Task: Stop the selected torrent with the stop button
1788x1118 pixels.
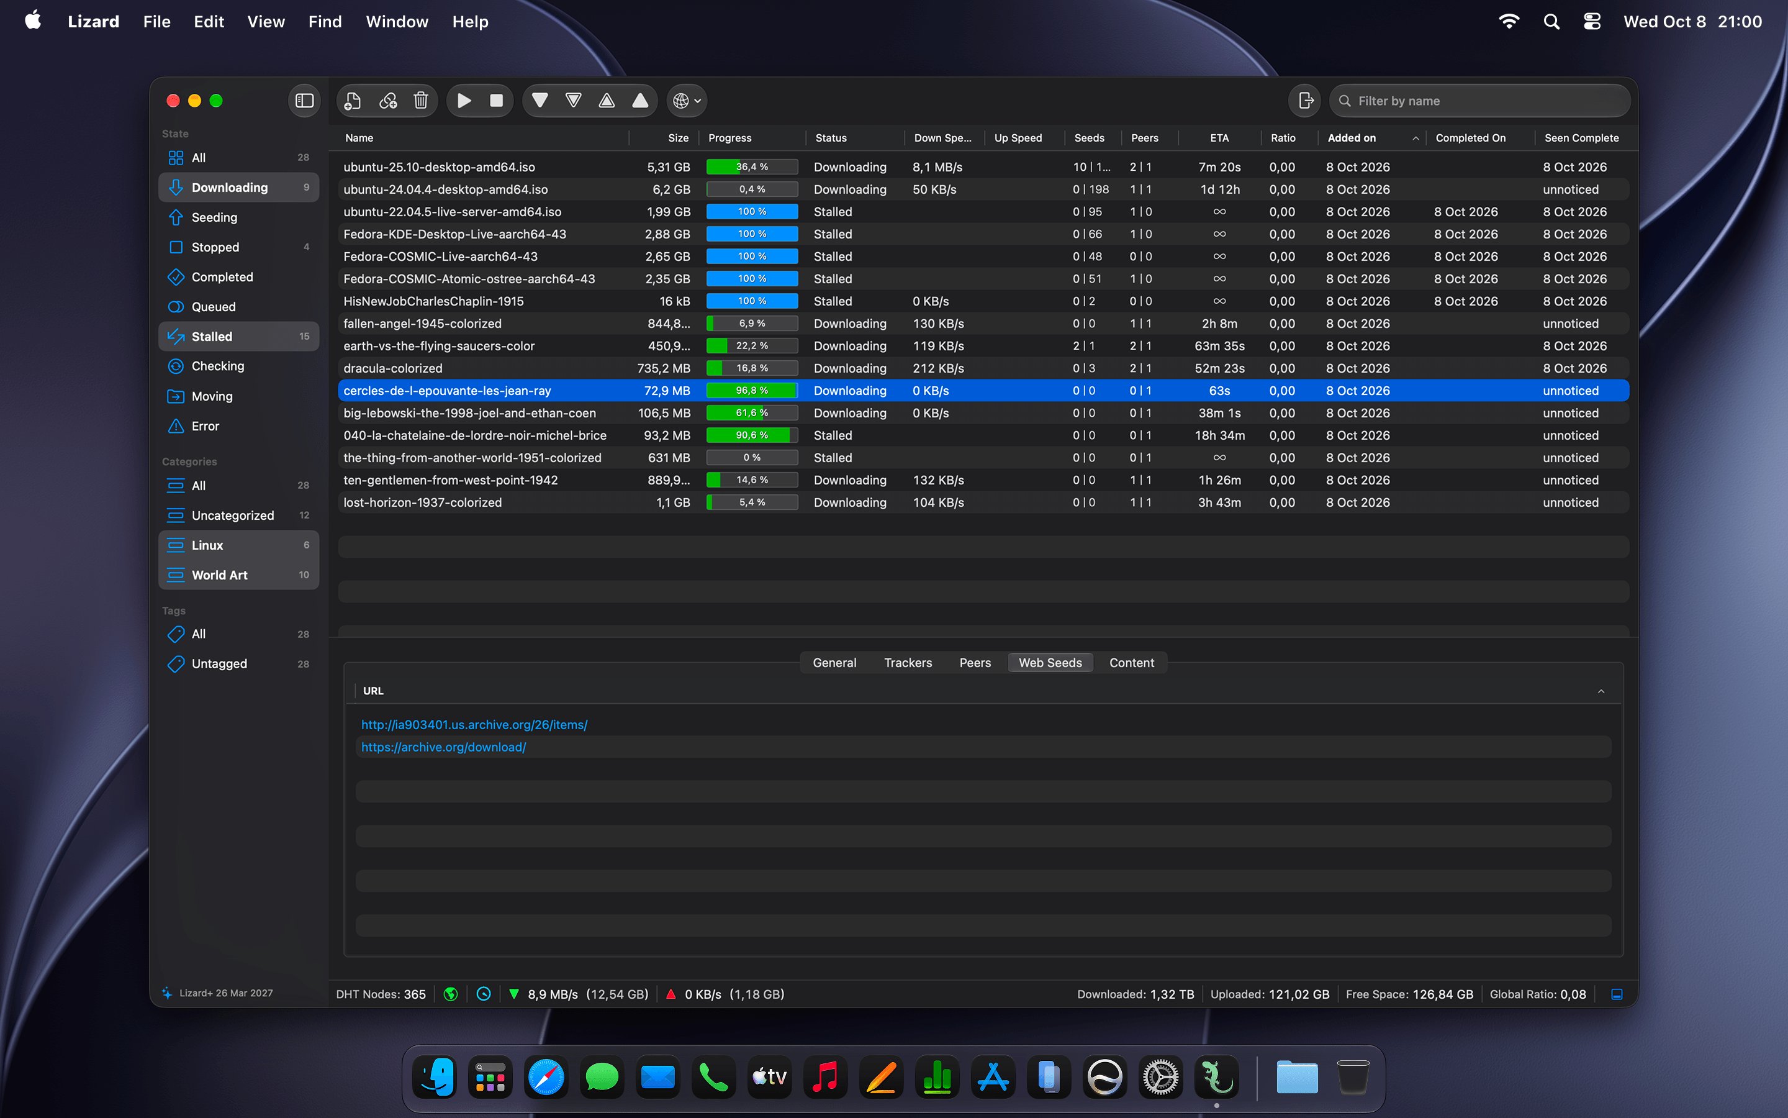Action: (x=497, y=101)
